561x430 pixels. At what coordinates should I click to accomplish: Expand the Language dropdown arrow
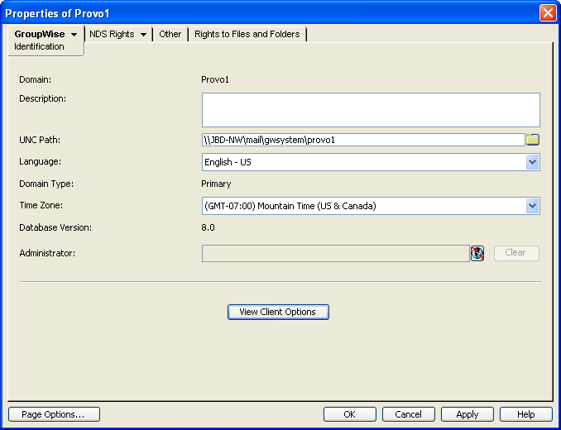[x=532, y=162]
